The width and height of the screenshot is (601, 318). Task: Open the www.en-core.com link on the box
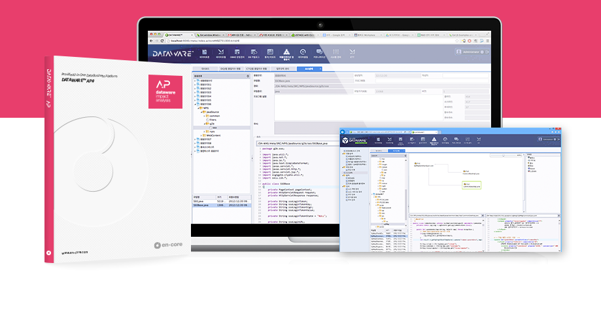[x=75, y=253]
